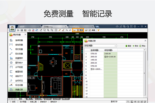The image size is (155, 103).
Task: Select the text annotation tool
Action: [56, 30]
